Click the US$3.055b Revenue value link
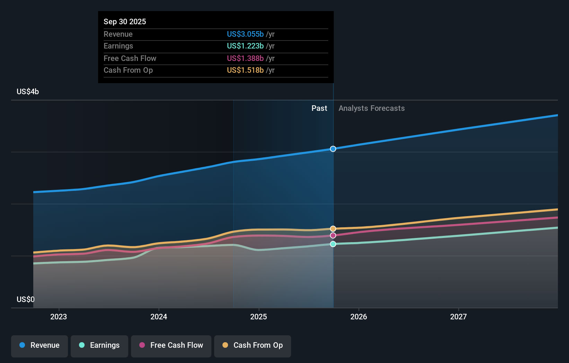Image resolution: width=569 pixels, height=363 pixels. [x=246, y=34]
